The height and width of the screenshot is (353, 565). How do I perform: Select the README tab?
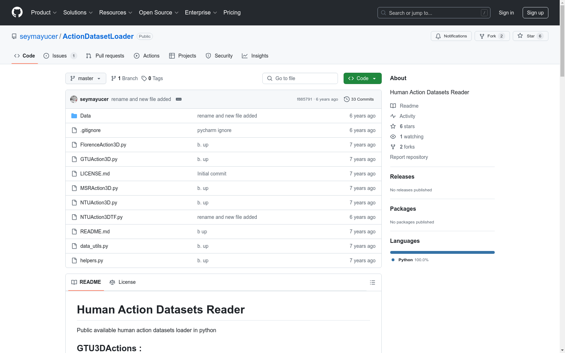coord(86,282)
